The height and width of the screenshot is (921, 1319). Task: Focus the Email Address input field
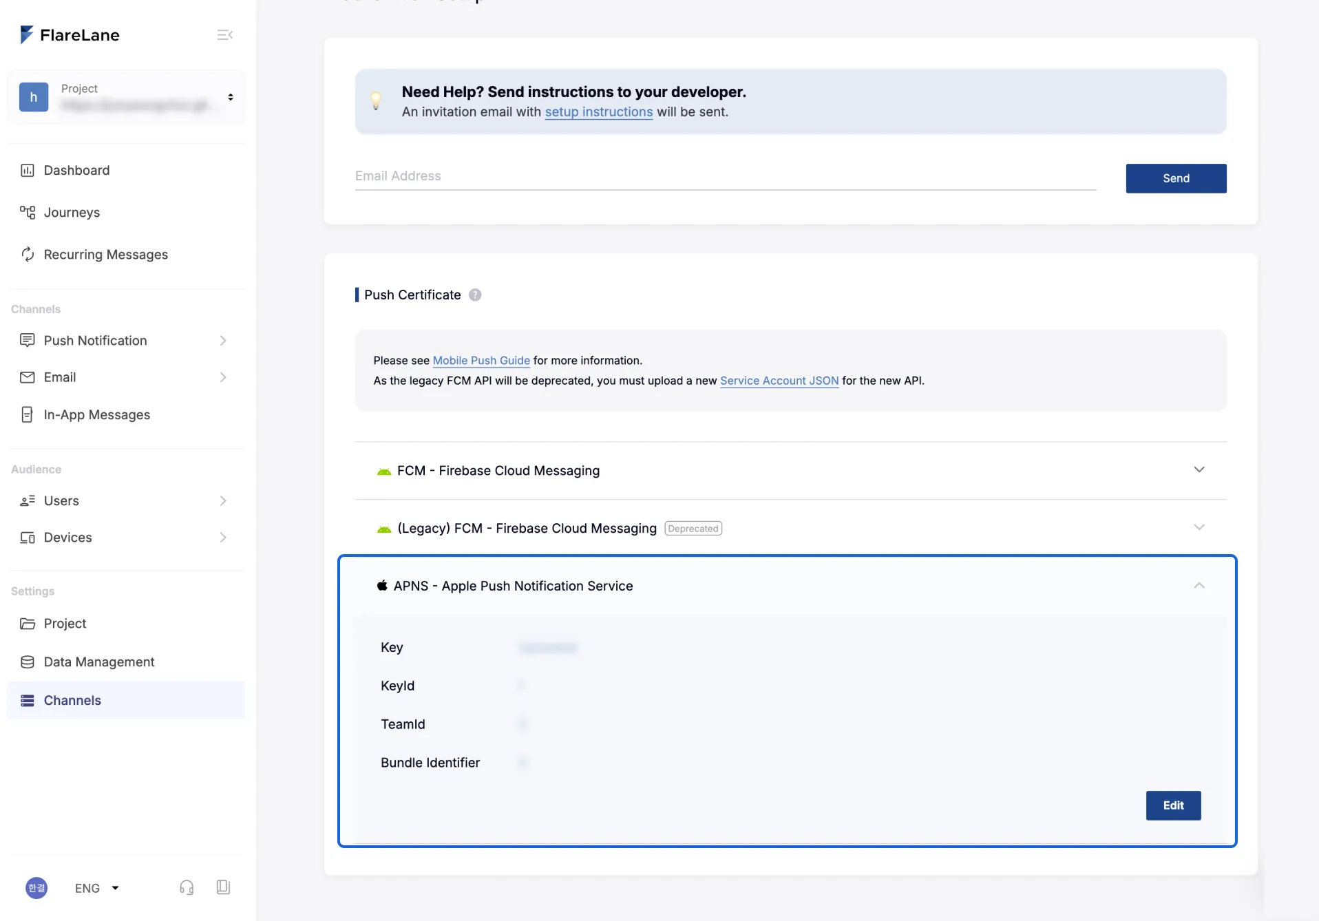(726, 176)
